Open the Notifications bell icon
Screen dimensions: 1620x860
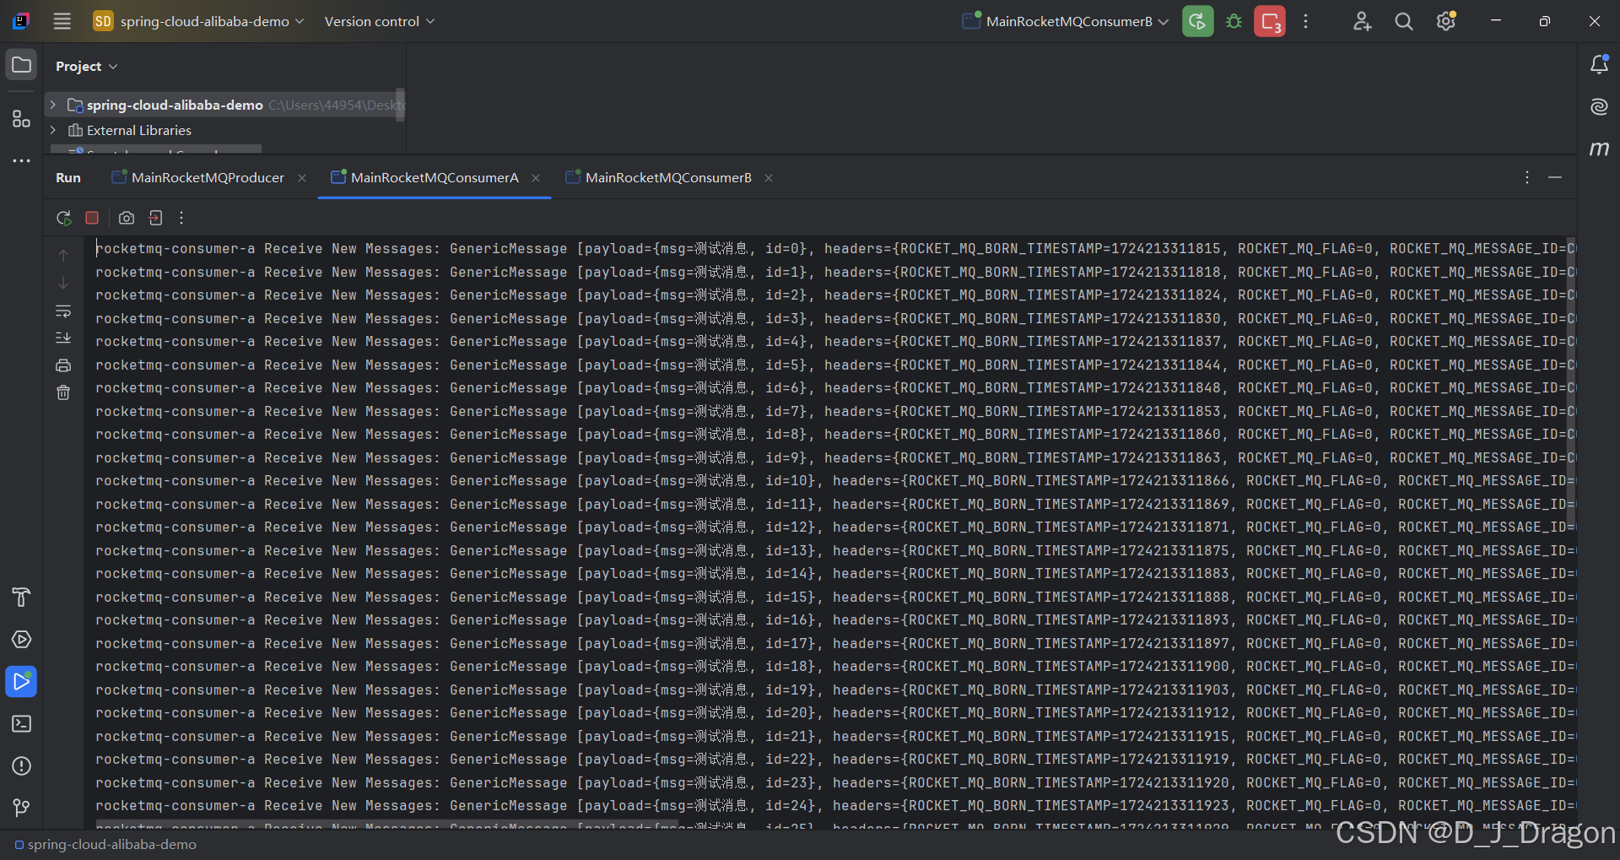coord(1599,64)
